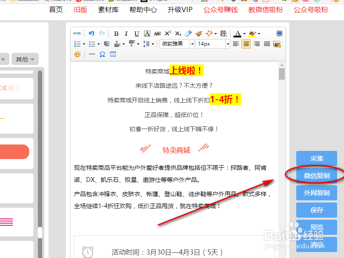Viewport: 344px width, 258px height.
Task: Insert a table using the table icon
Action: click(x=113, y=54)
